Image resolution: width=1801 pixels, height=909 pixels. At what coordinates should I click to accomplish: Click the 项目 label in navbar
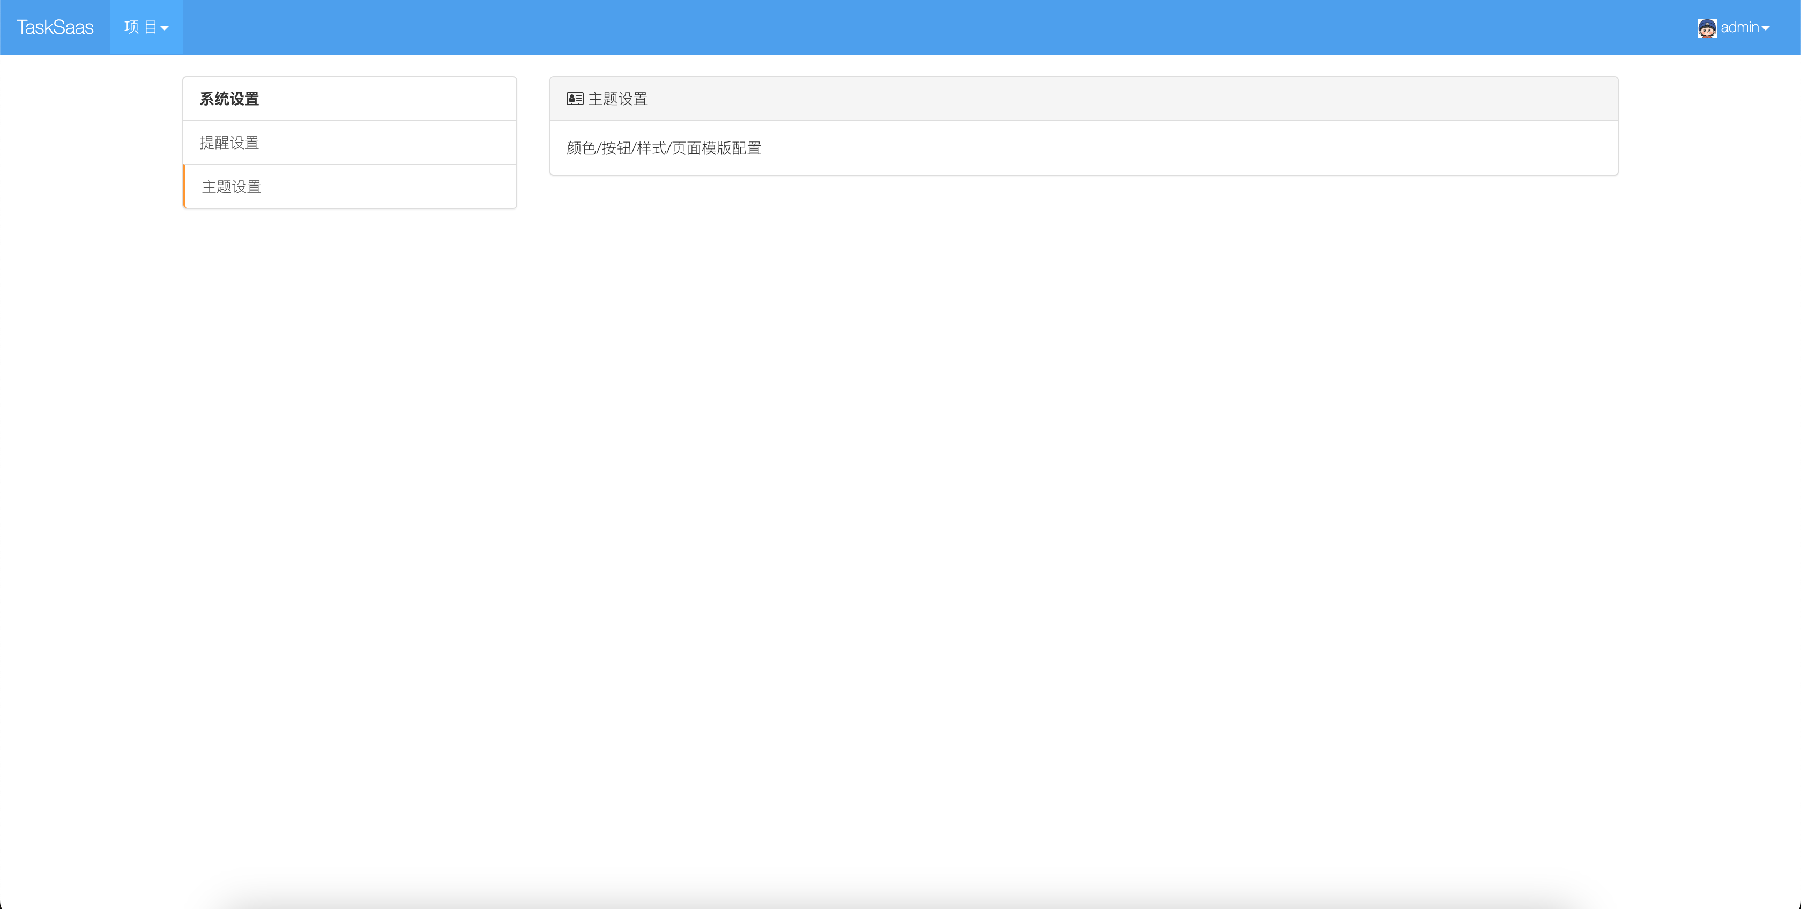pyautogui.click(x=140, y=27)
